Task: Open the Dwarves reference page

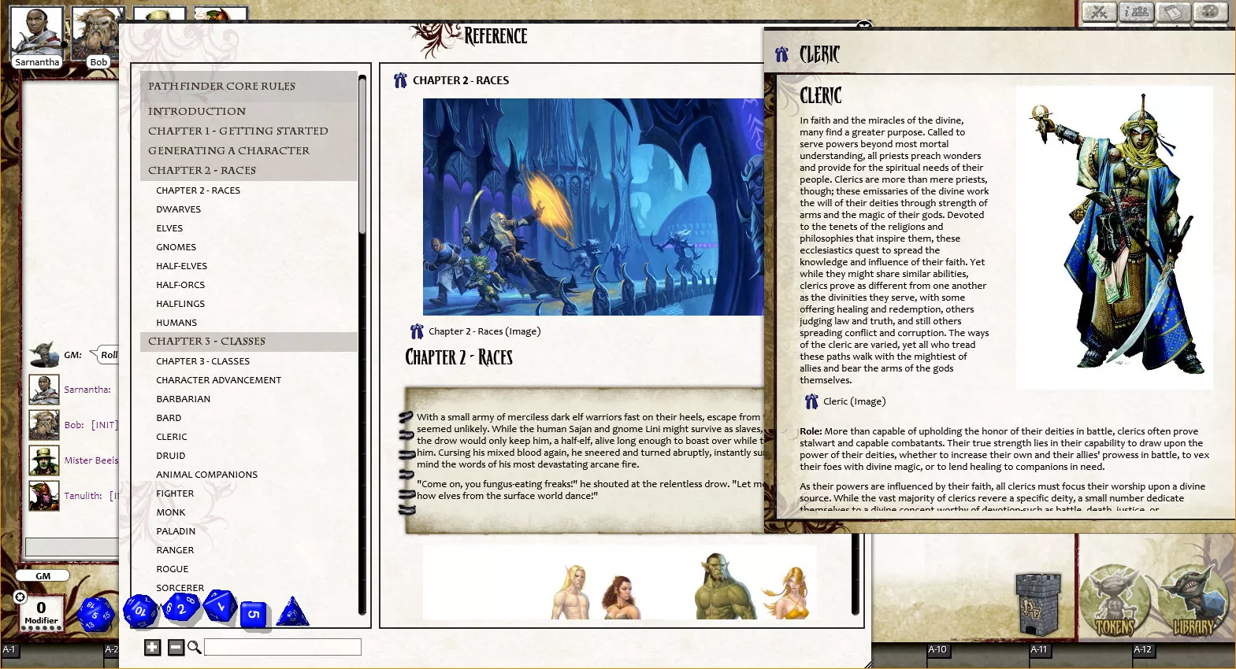Action: pyautogui.click(x=178, y=209)
